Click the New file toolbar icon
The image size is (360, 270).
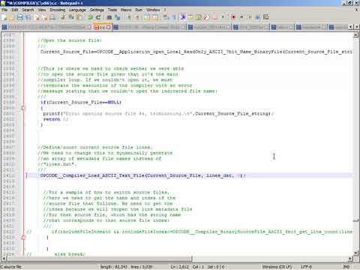tap(4, 17)
